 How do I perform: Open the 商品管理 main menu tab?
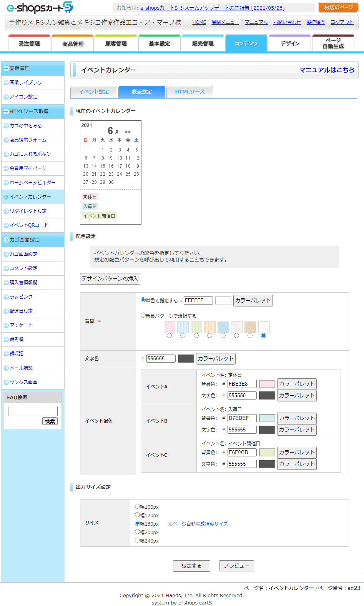tap(73, 44)
